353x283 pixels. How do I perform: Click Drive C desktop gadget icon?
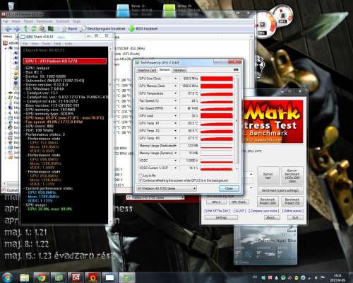(123, 11)
